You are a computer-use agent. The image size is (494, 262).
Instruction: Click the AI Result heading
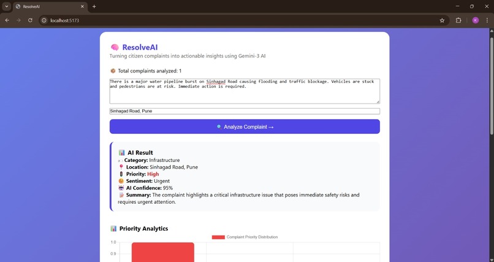pyautogui.click(x=140, y=153)
